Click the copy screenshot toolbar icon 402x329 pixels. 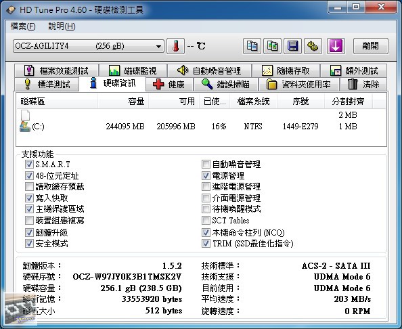click(272, 46)
